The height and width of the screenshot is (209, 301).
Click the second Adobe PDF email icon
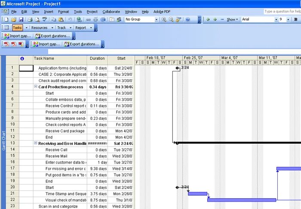14,44
